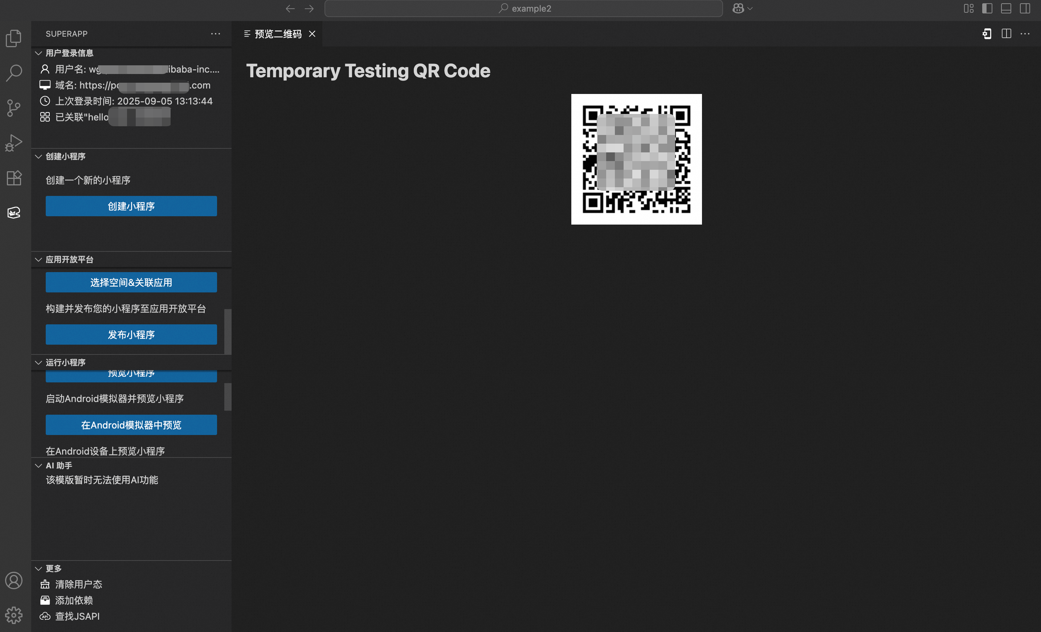Open the Extensions view
Screen dimensions: 1041x632
13,178
